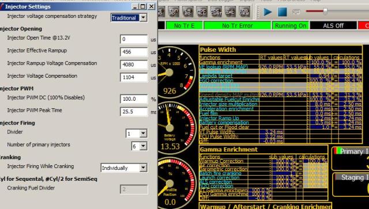Open the 'Launch correction' link
369x209 pixels.
[219, 178]
